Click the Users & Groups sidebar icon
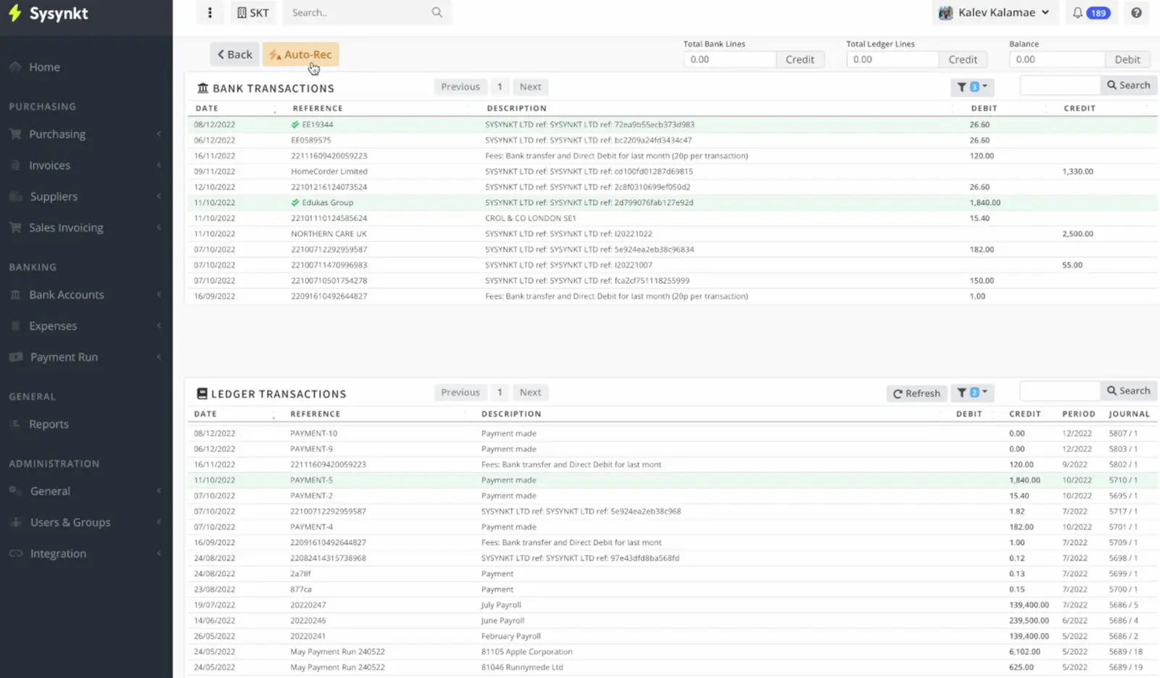Viewport: 1160px width, 678px height. tap(16, 522)
